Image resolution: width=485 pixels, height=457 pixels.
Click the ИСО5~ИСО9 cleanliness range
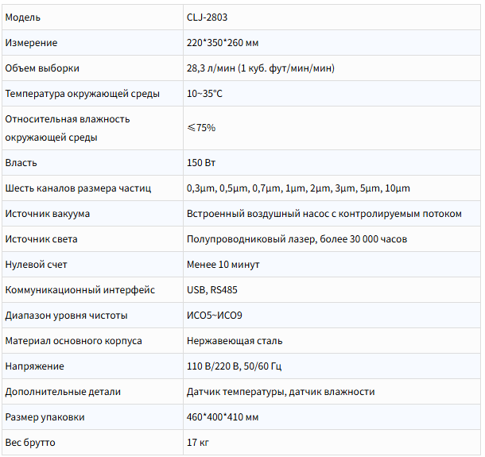pos(215,316)
